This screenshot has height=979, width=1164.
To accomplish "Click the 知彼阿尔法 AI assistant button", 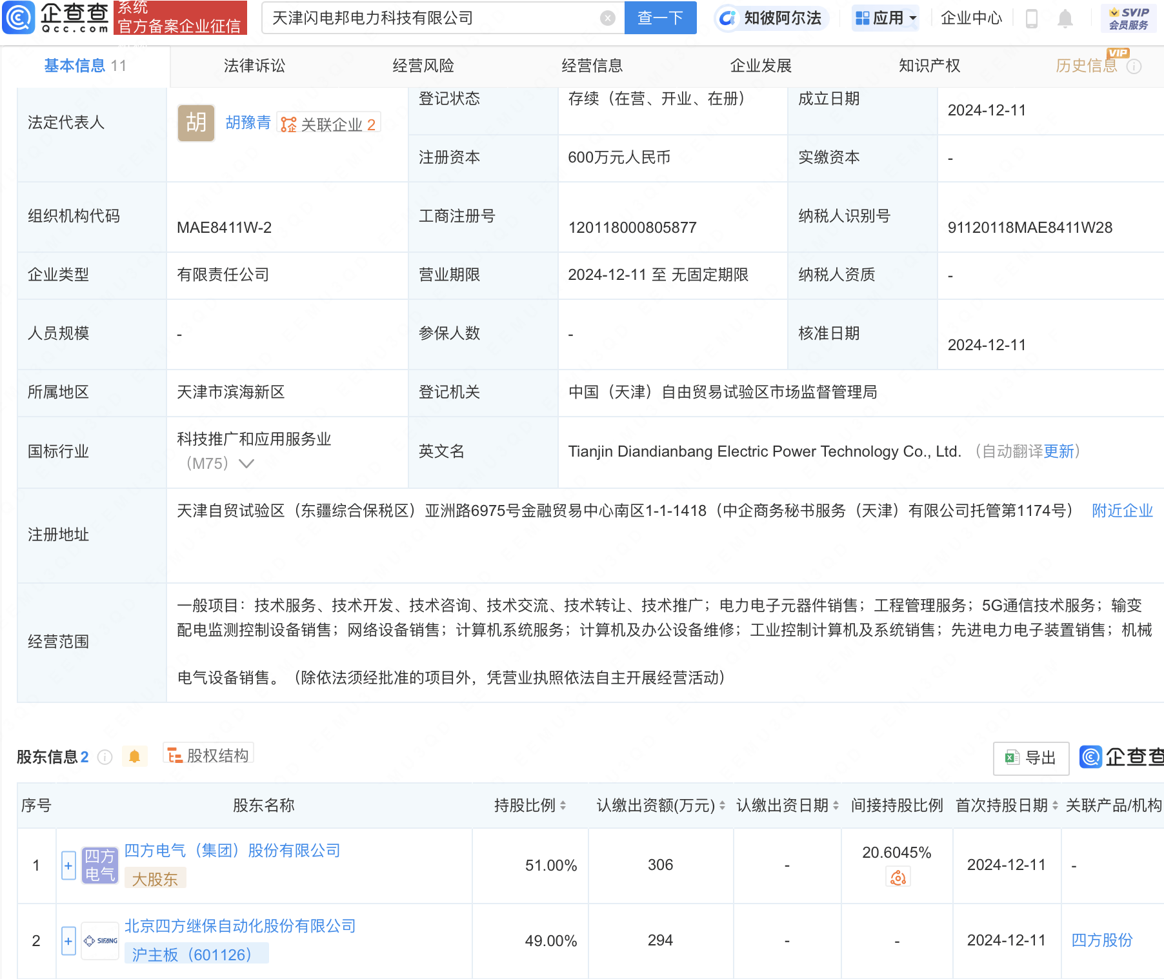I will point(772,18).
